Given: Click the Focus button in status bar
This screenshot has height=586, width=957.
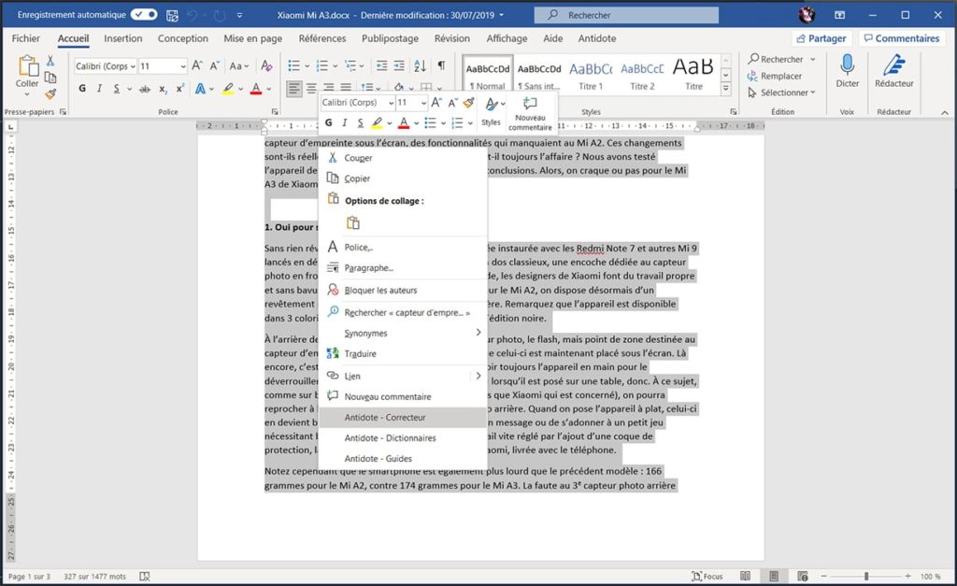Looking at the screenshot, I should click(x=707, y=577).
